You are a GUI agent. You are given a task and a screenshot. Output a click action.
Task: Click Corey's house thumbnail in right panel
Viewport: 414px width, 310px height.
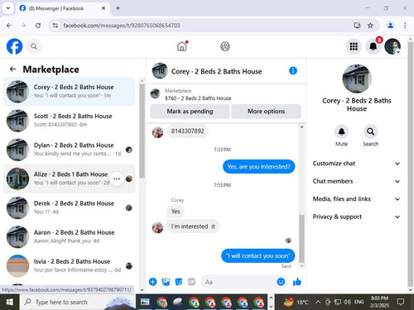coord(357,79)
